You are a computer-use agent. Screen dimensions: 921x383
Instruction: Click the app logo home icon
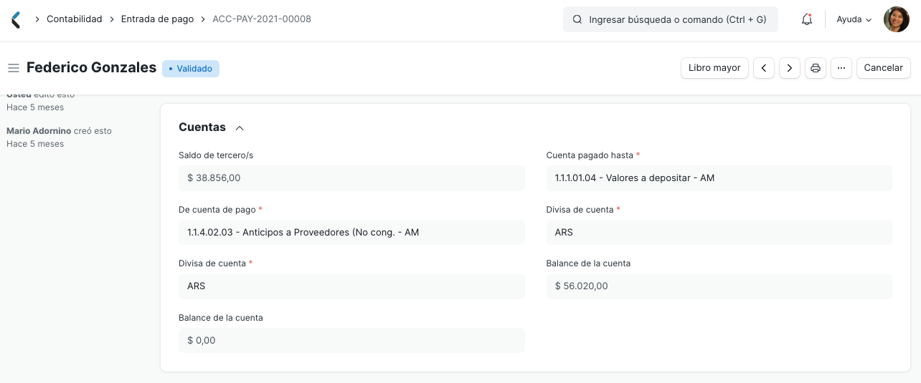click(x=16, y=19)
